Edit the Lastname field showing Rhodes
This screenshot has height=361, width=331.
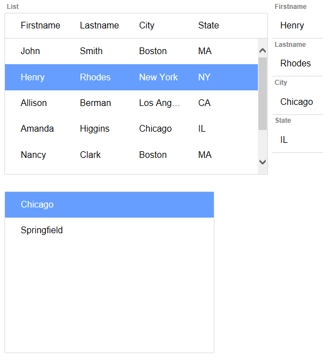point(298,63)
